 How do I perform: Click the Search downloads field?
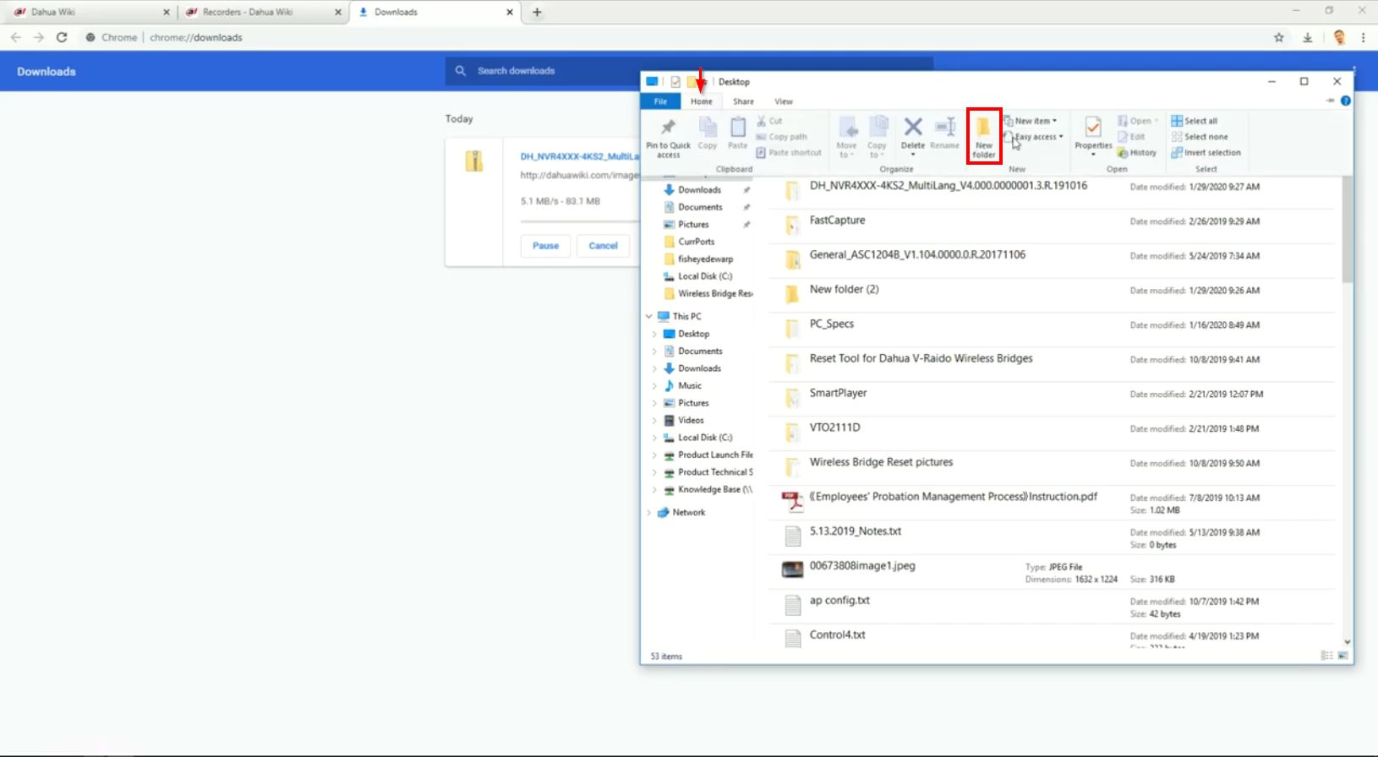(541, 71)
